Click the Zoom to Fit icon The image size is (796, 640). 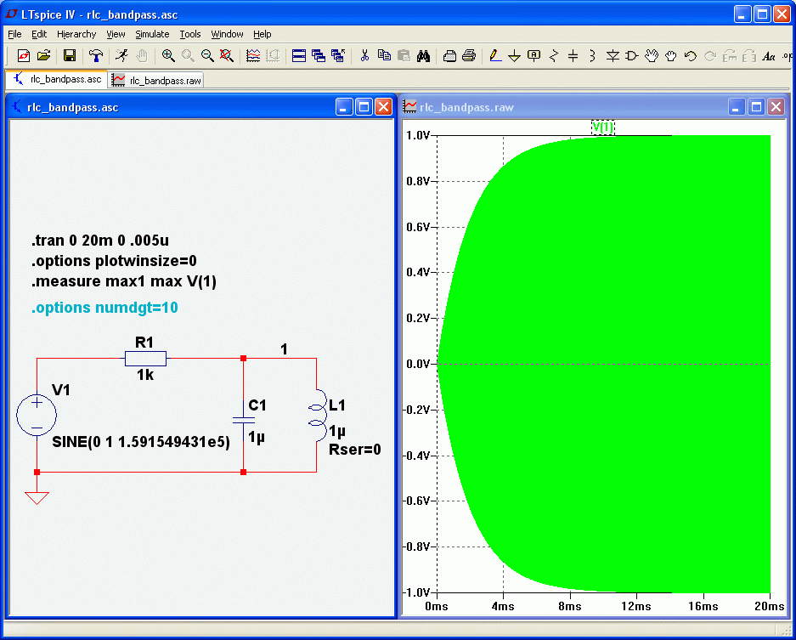[x=227, y=55]
